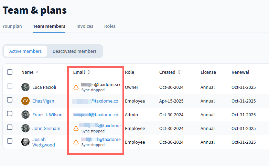Select Frank J. Wilson's row checkbox

point(10,114)
